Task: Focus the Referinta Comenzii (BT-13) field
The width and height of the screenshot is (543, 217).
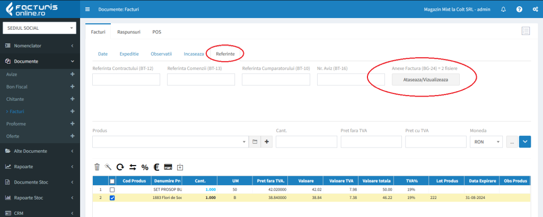Action: (x=201, y=80)
